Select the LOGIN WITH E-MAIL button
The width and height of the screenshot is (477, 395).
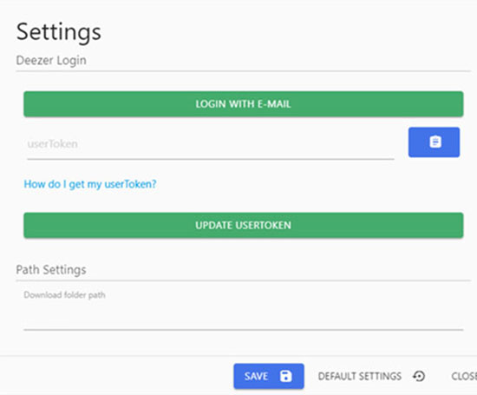tap(244, 104)
